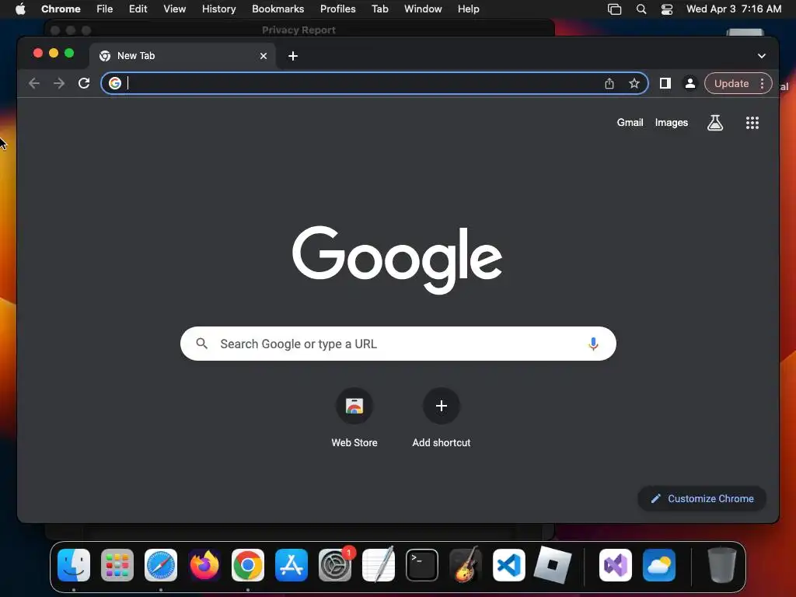Open System Settings from the Dock
The height and width of the screenshot is (597, 796).
point(335,565)
